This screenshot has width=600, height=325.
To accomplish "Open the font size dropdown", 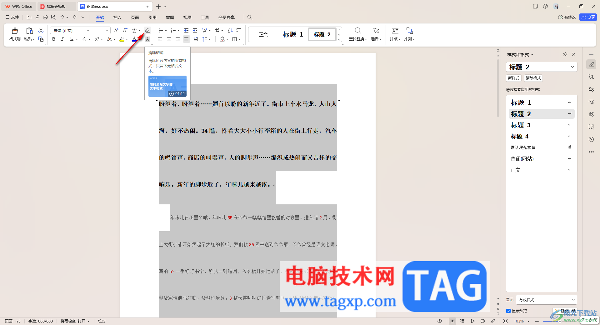I will point(107,30).
